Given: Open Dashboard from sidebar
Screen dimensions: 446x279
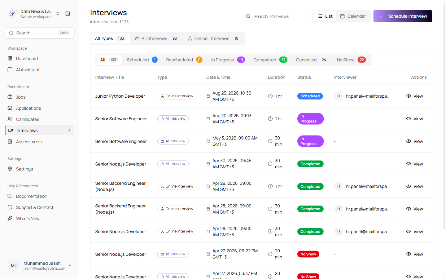Looking at the screenshot, I should tap(40, 59).
